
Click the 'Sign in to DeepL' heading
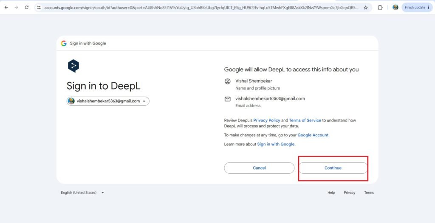(x=104, y=86)
